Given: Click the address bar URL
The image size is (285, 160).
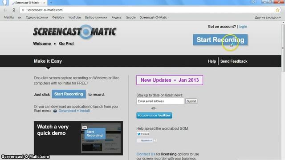Looking at the screenshot, I should click(x=45, y=10).
